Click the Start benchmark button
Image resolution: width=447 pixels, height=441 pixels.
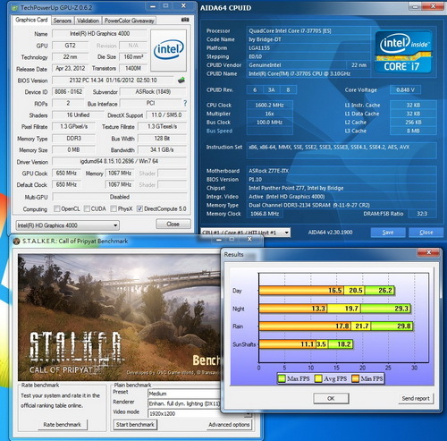point(135,425)
